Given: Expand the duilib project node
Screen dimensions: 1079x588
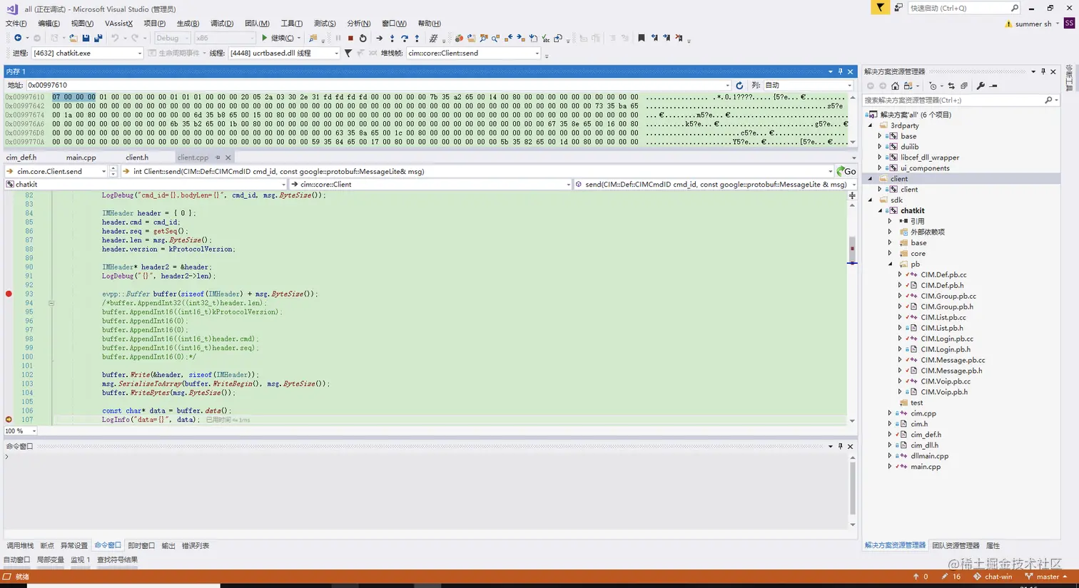Looking at the screenshot, I should click(x=880, y=147).
